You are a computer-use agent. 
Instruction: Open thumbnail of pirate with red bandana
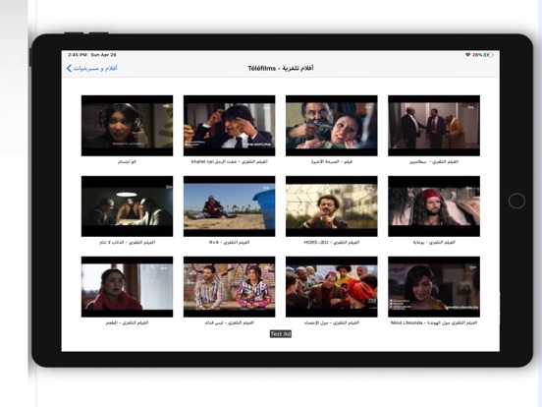tap(434, 206)
